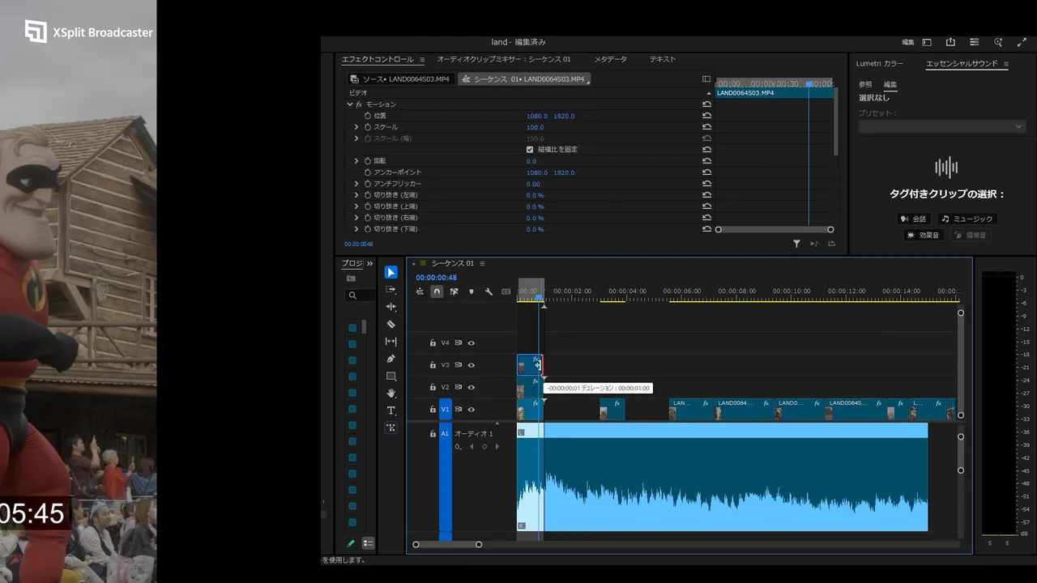Open the エフェクトコントロール panel menu
This screenshot has height=583, width=1037.
coord(422,59)
